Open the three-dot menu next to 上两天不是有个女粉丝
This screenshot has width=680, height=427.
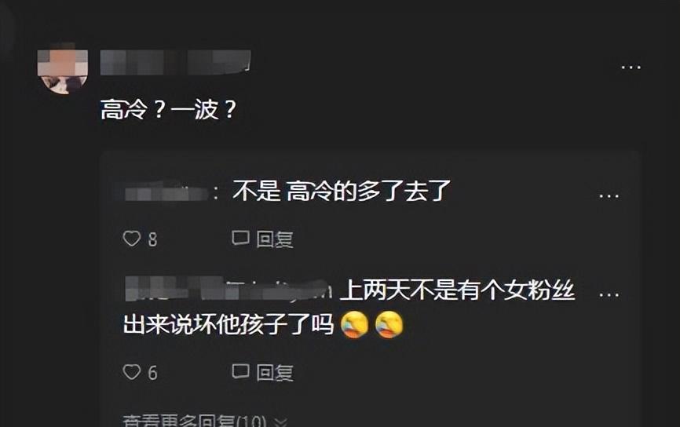click(609, 295)
